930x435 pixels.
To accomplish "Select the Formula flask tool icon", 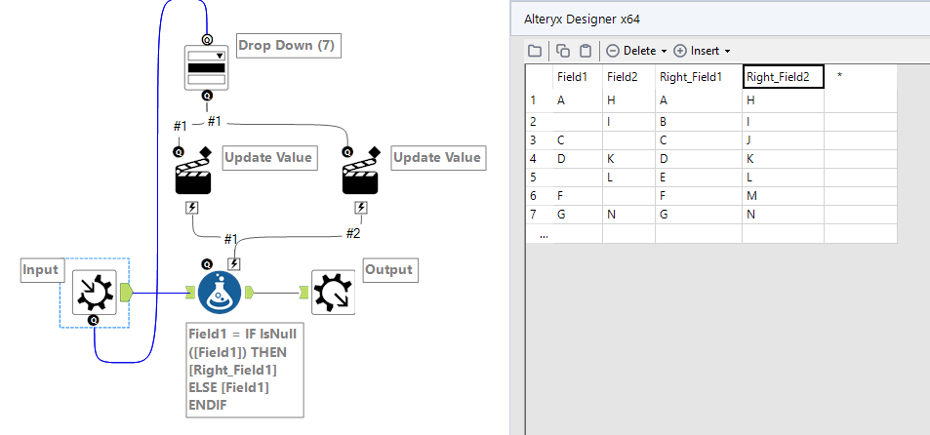I will click(x=220, y=292).
